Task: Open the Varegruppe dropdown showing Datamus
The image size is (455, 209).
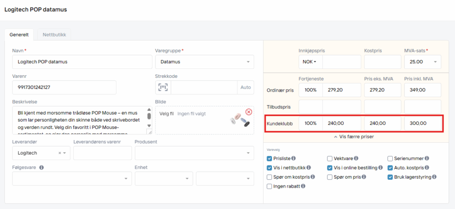Action: (x=204, y=62)
